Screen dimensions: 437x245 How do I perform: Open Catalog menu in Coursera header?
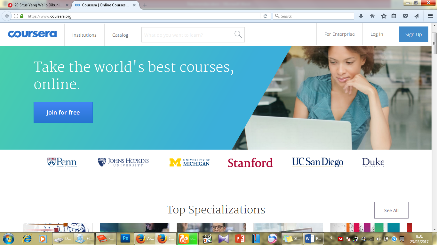120,35
